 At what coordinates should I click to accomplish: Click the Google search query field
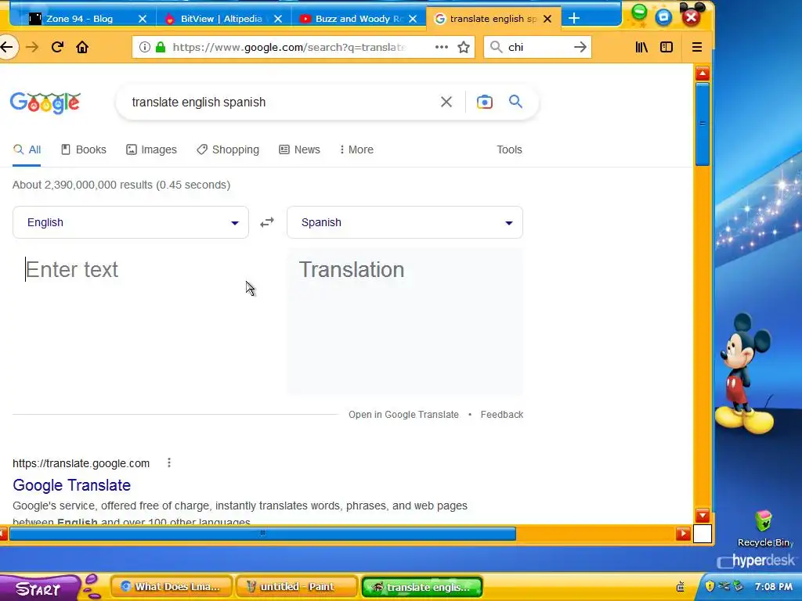point(279,102)
